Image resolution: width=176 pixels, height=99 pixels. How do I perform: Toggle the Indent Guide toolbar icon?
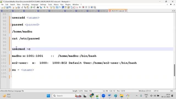tap(63, 7)
